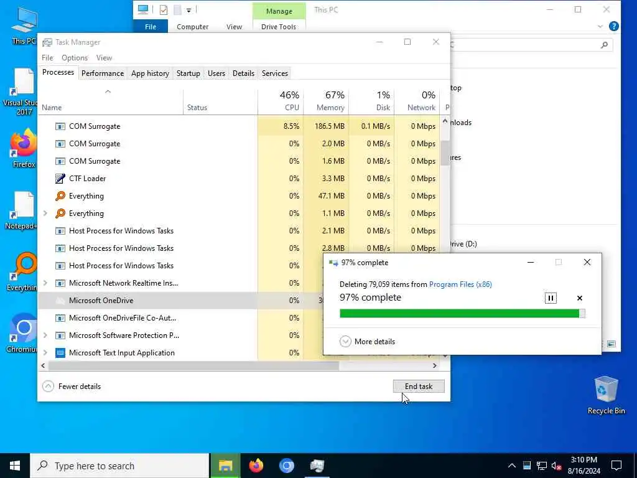Open Notepad++ desktop shortcut

point(21,210)
